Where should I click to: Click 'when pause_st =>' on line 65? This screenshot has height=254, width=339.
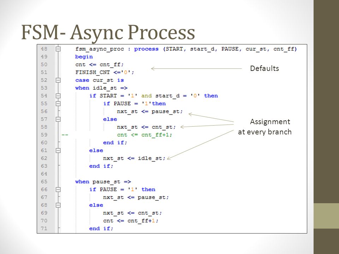tap(103, 182)
